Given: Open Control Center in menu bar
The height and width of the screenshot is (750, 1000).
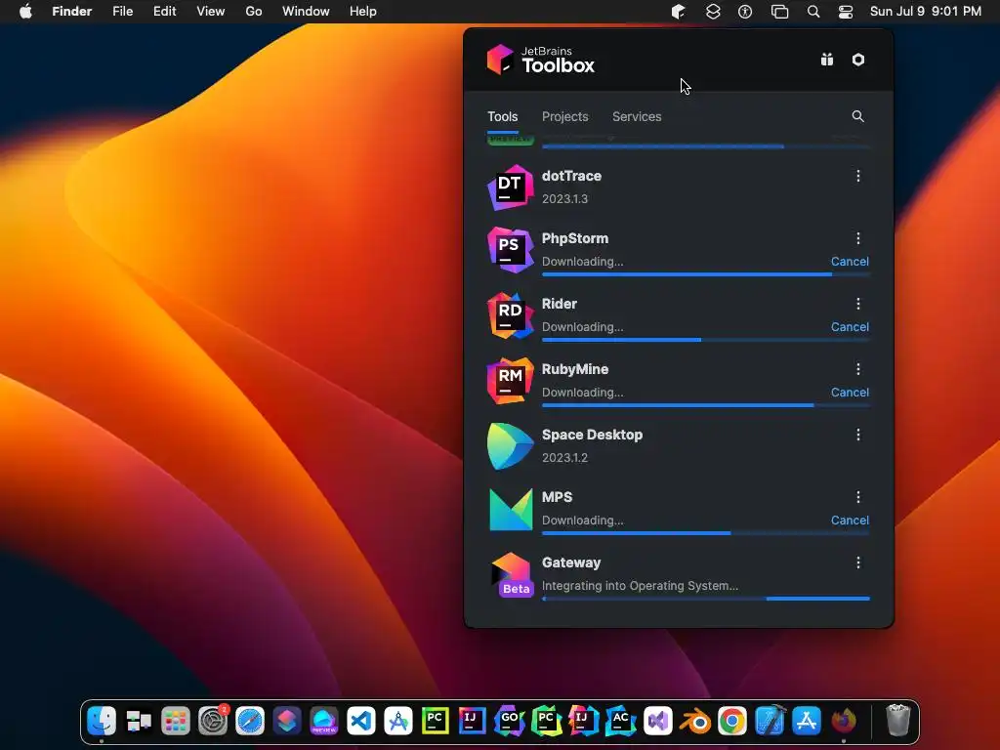Looking at the screenshot, I should pyautogui.click(x=846, y=12).
